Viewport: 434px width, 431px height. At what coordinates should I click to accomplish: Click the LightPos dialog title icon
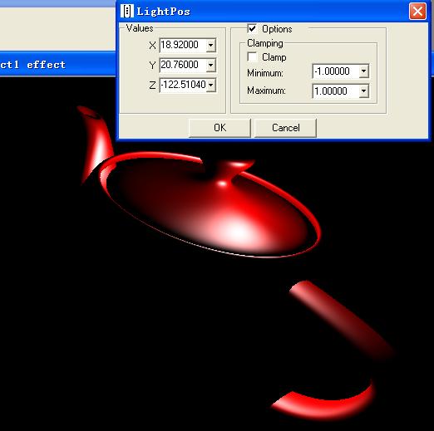coord(127,12)
